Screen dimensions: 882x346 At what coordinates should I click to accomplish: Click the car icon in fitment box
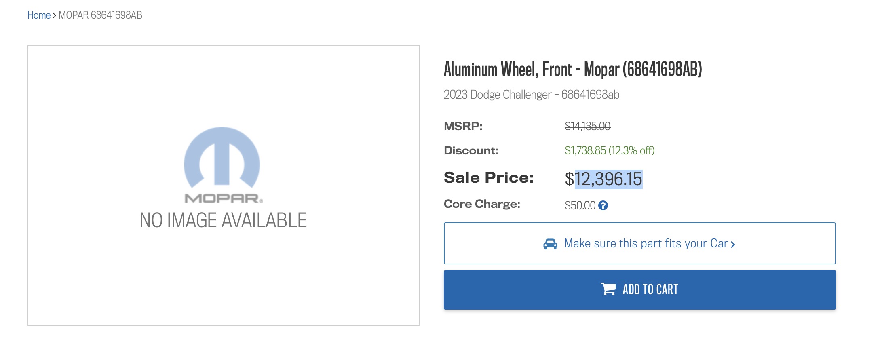(x=550, y=244)
